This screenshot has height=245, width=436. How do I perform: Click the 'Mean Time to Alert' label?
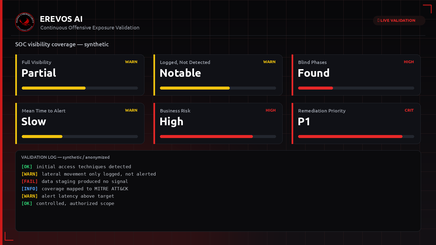(x=44, y=111)
